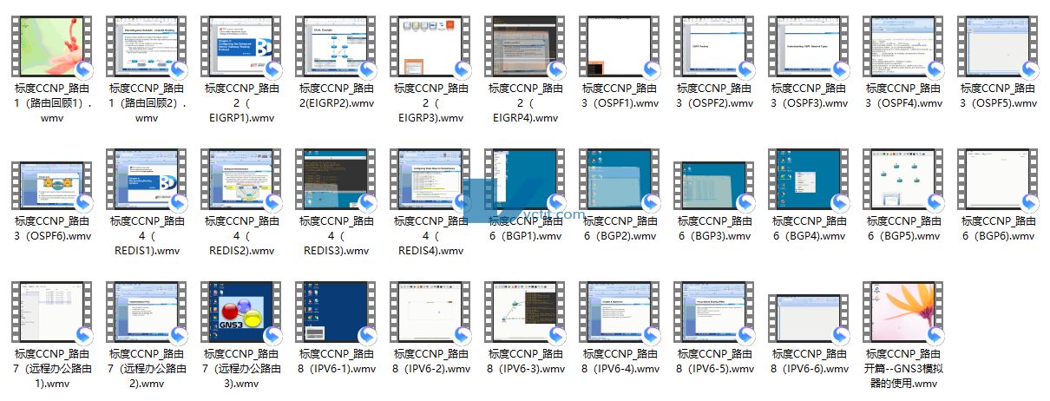
Task: Select the 路由8（IPV6-5).wmv video icon
Action: [x=714, y=312]
